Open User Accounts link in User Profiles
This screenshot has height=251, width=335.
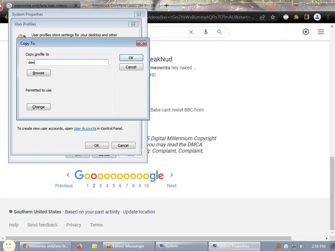click(85, 128)
